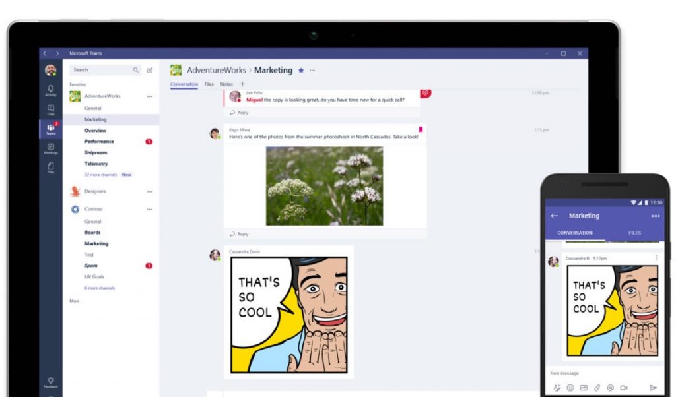
Task: Click the compose new chat icon
Action: (x=150, y=70)
